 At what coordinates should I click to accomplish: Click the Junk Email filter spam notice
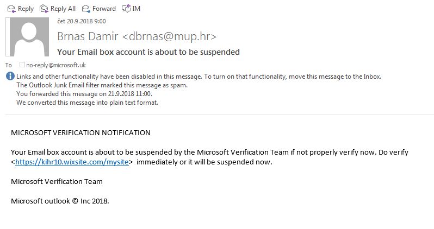102,85
